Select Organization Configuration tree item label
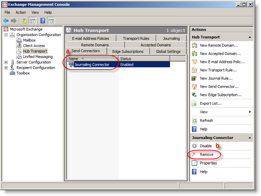The image size is (261, 196). [x=39, y=35]
